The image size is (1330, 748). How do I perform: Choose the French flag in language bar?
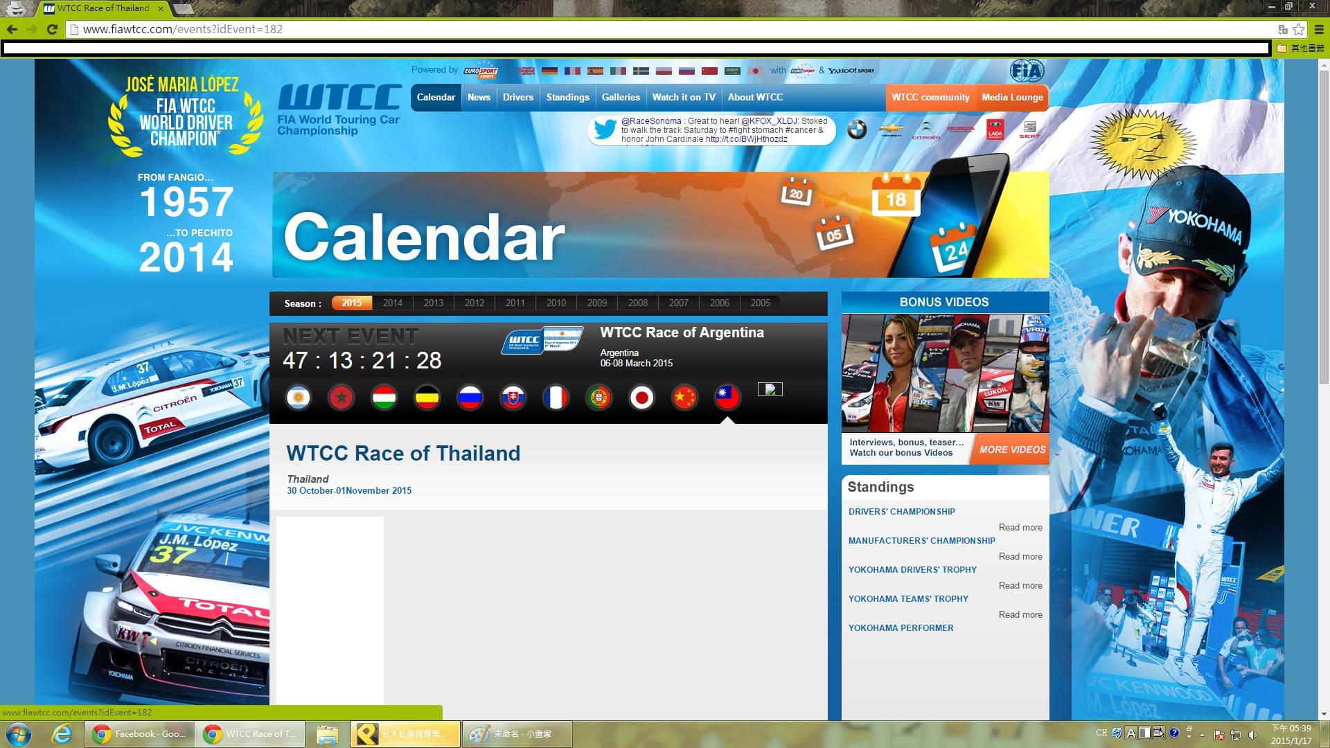coord(572,71)
